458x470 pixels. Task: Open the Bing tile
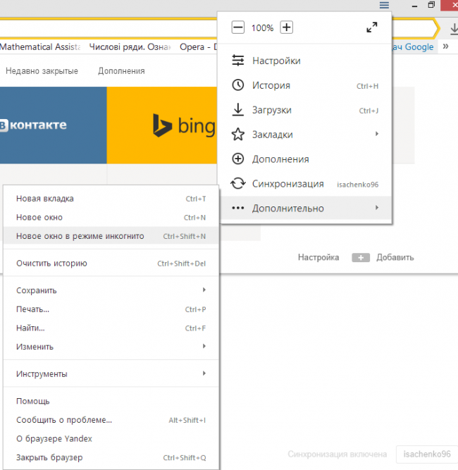click(162, 125)
